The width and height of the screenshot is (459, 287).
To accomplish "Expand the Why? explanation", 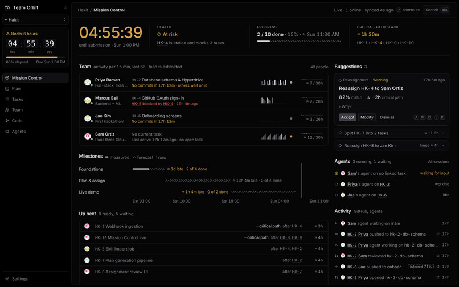I will pos(346,106).
